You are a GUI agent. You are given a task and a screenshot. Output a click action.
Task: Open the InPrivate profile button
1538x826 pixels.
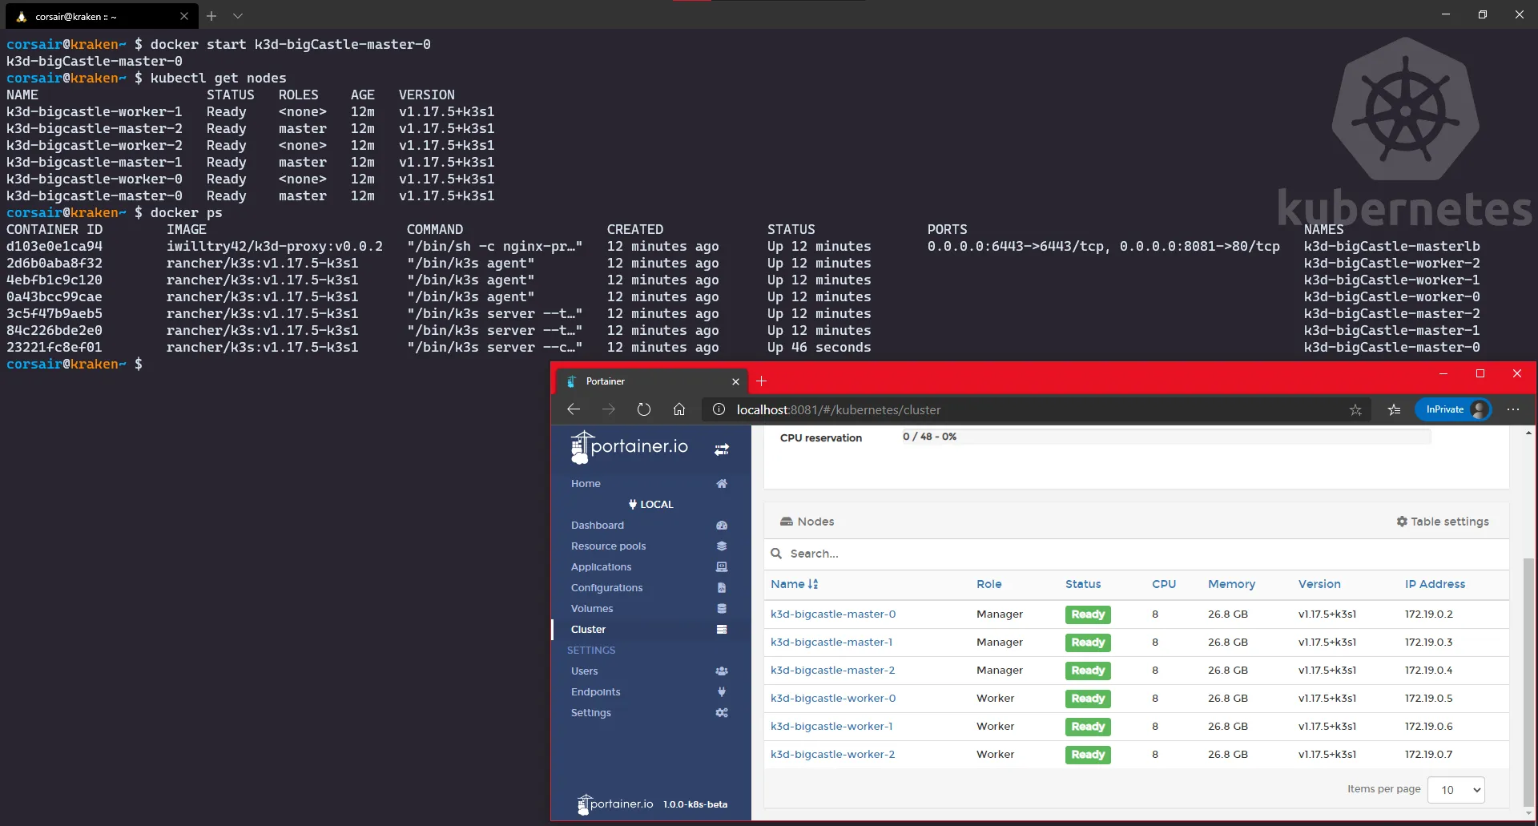1453,409
